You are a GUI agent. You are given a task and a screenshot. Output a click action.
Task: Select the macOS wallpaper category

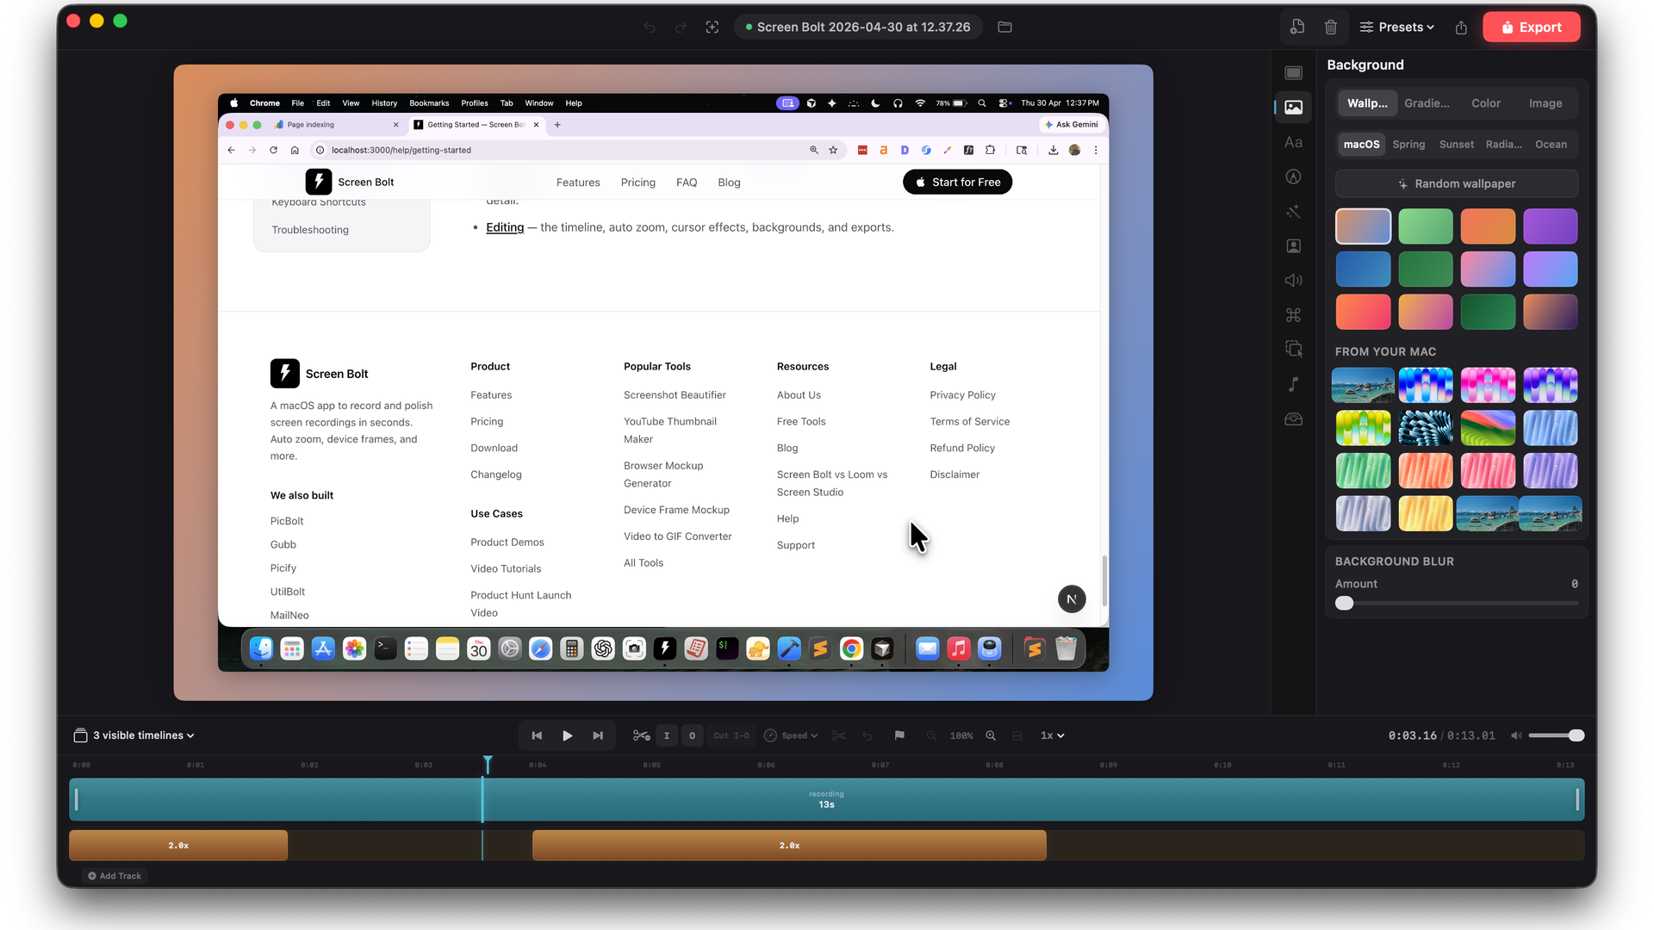[1361, 145]
